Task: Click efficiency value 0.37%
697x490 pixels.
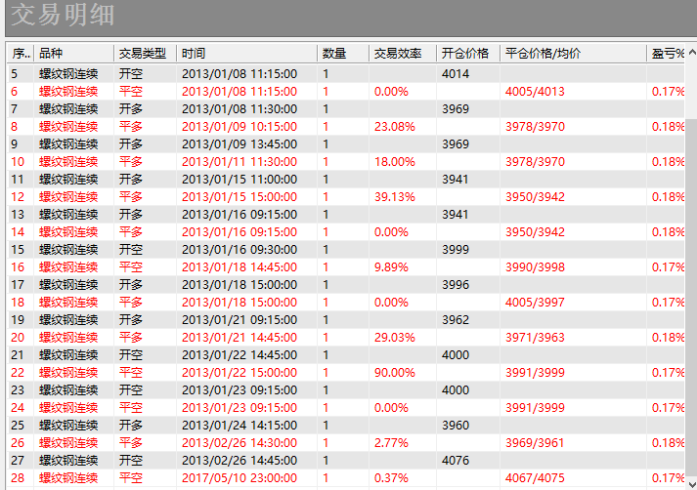Action: pos(391,478)
